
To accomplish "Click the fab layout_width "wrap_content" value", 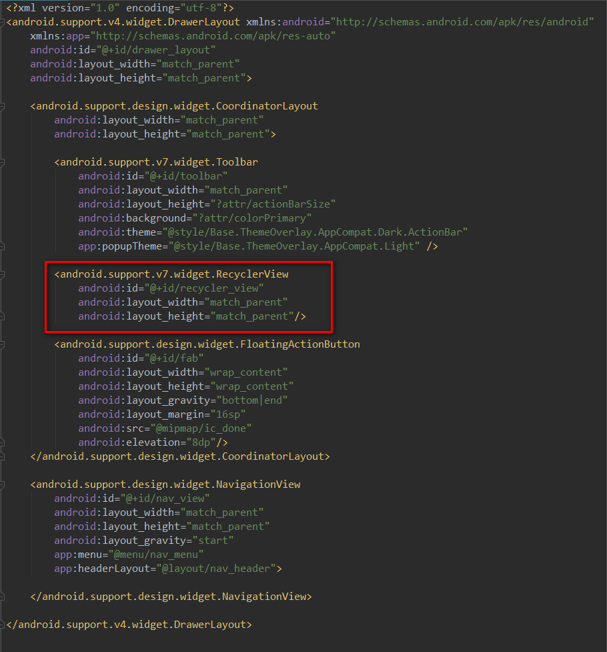I will pyautogui.click(x=245, y=372).
